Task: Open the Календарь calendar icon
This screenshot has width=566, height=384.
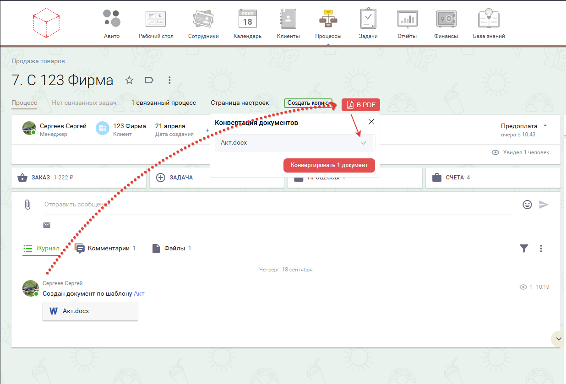Action: [x=247, y=19]
